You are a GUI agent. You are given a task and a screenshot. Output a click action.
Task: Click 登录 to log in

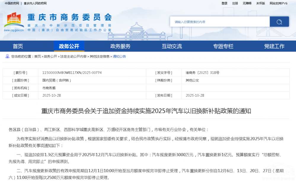tap(224, 3)
